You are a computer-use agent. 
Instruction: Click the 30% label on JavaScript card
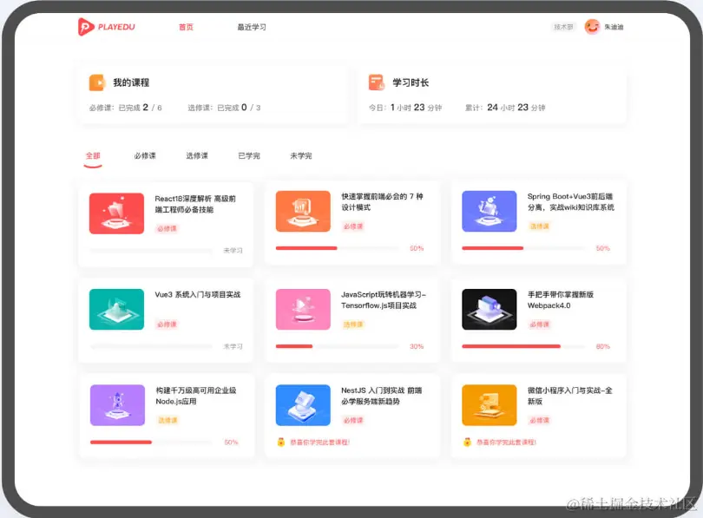(417, 346)
